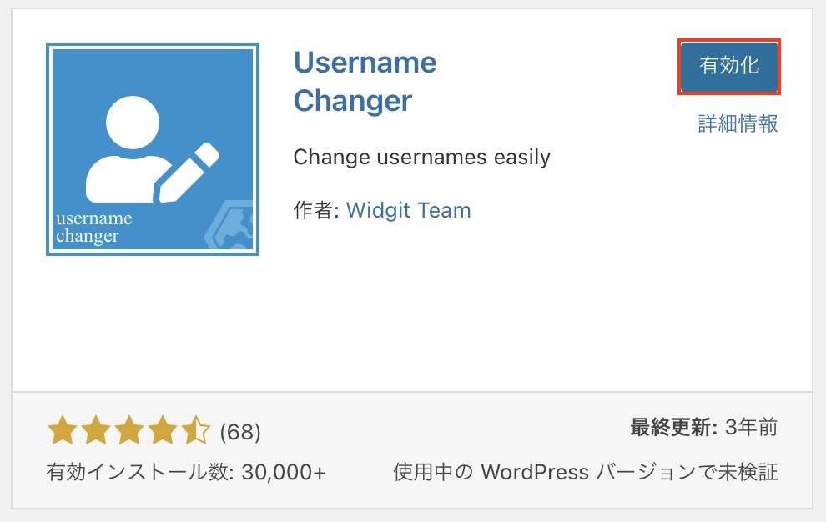Click the half-filled fifth rating star
826x522 pixels.
[195, 431]
